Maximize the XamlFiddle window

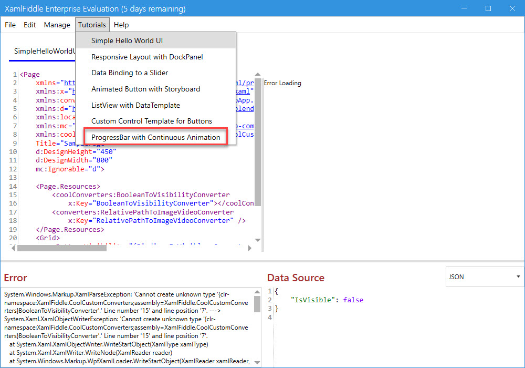(x=488, y=8)
